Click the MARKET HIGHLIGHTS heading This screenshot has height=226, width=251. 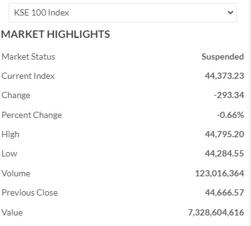(55, 34)
